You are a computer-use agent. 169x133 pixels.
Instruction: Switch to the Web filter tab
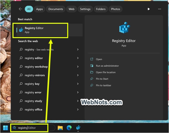(x=72, y=9)
